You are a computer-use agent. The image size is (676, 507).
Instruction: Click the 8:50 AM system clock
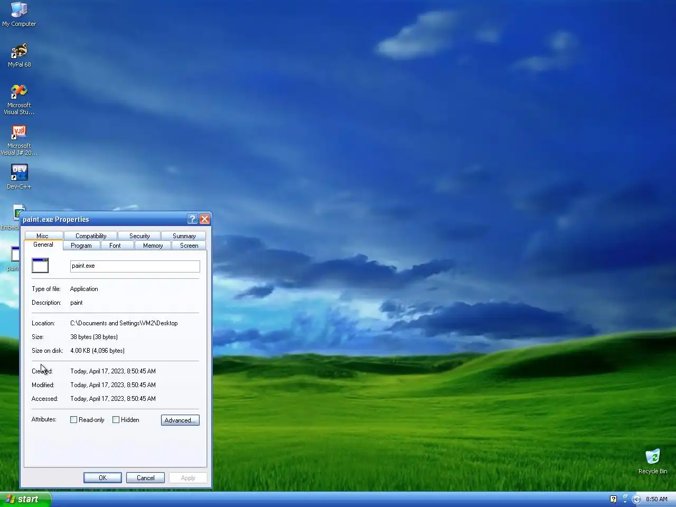coord(656,499)
